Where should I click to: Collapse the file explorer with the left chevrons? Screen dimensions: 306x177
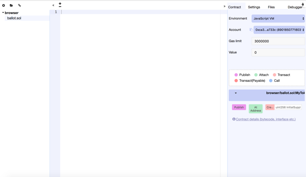(x=53, y=5)
